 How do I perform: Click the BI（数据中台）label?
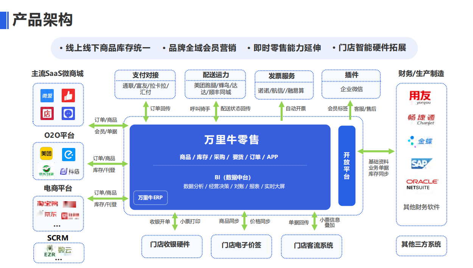click(x=233, y=177)
